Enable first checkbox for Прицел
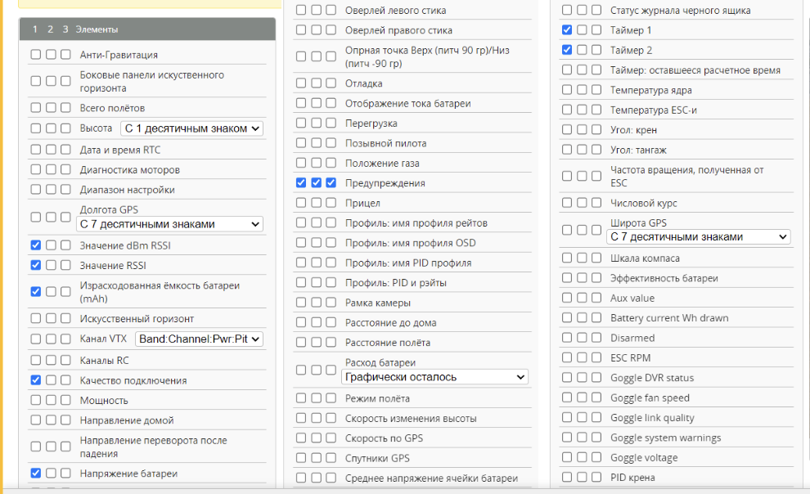The height and width of the screenshot is (494, 810). point(301,203)
